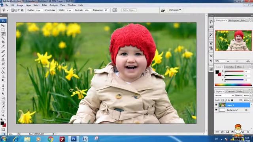Open the tool preset picker arrow
Viewport: 253px width, 142px height.
(7, 10)
